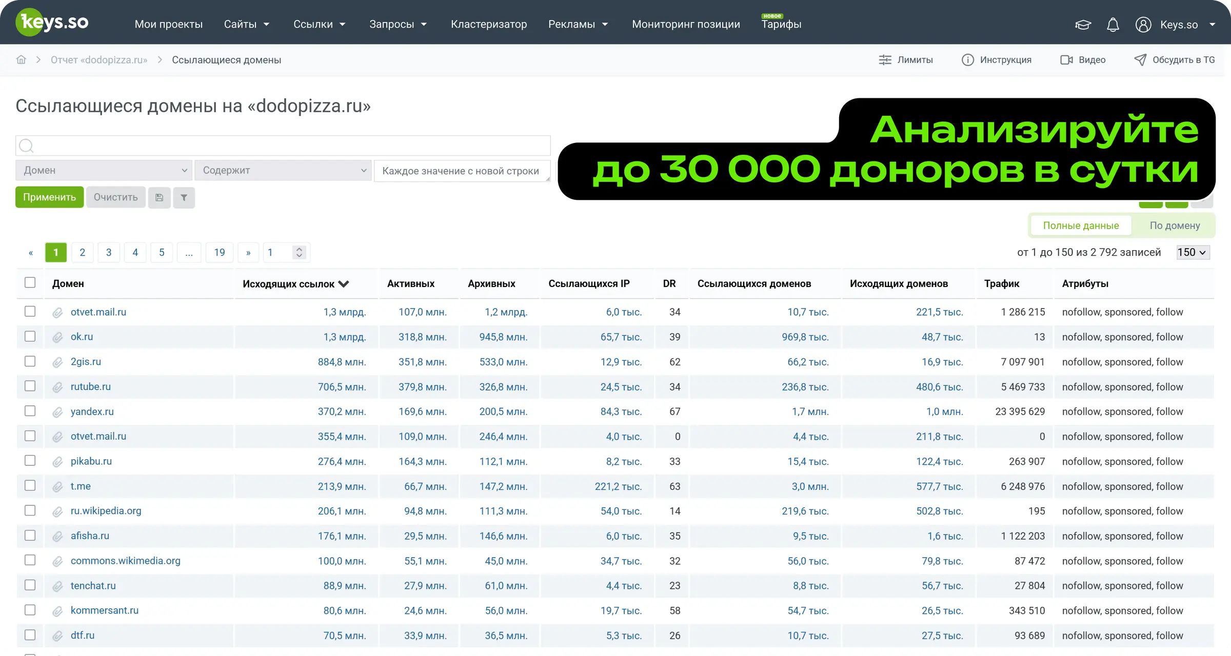Expand the Сайты menu
This screenshot has width=1231, height=656.
[x=247, y=24]
